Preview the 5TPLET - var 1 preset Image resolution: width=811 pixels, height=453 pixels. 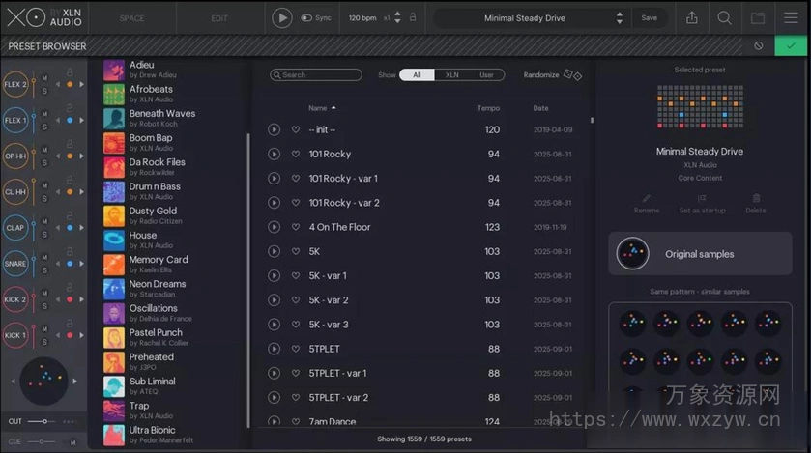(275, 373)
